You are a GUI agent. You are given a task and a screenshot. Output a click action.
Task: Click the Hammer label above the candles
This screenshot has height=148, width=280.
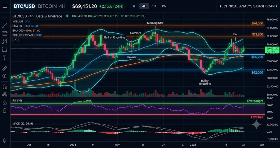click(135, 33)
